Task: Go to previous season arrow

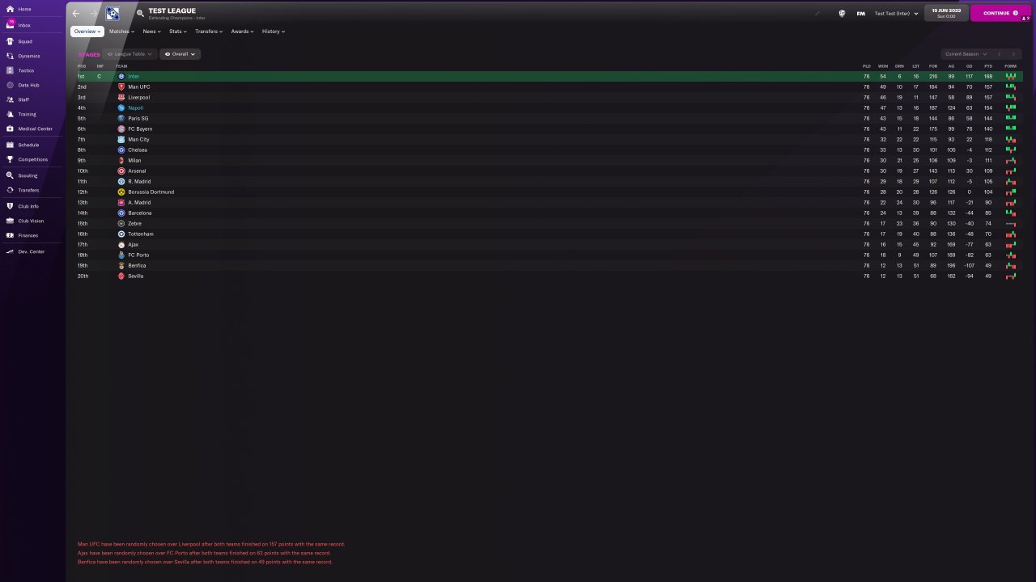Action: tap(1000, 54)
